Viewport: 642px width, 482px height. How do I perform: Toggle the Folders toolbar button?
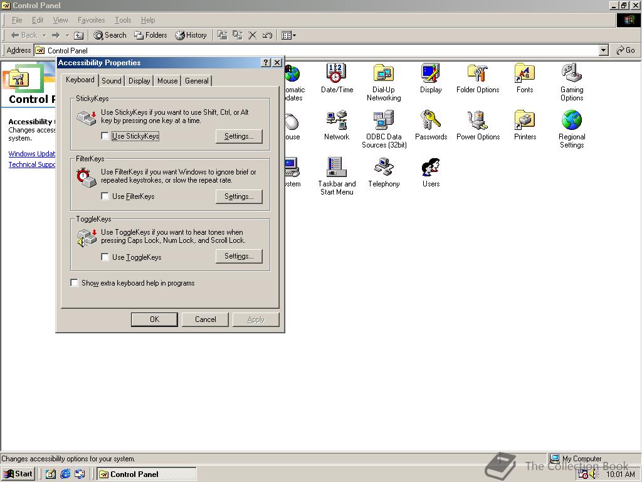click(x=150, y=35)
